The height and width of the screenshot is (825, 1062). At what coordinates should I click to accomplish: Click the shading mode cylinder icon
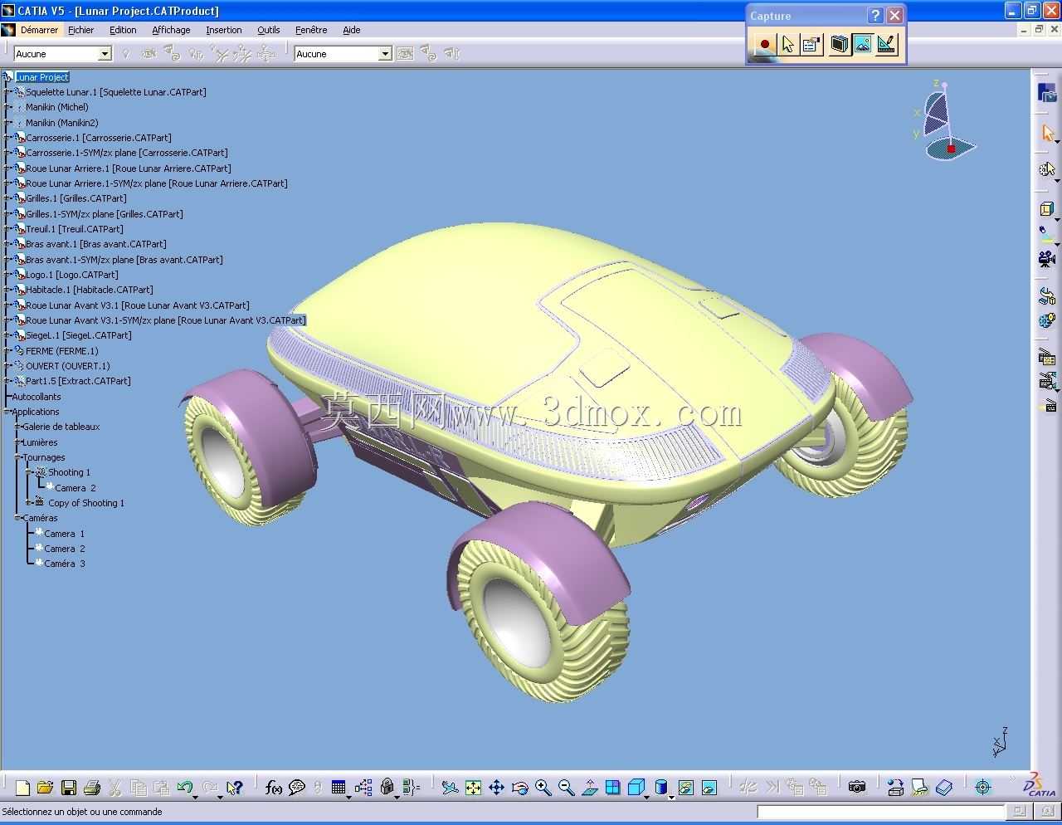661,788
